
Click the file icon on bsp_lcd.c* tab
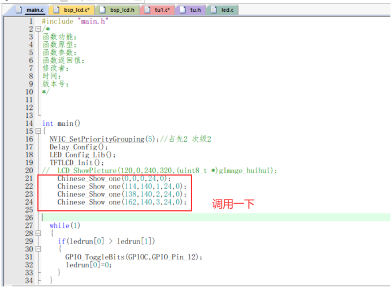tap(57, 10)
